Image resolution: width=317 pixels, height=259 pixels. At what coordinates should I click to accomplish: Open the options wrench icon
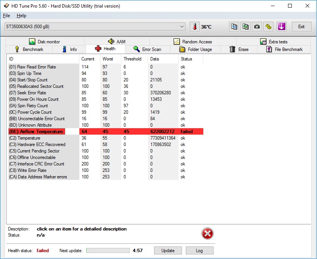coord(269,27)
